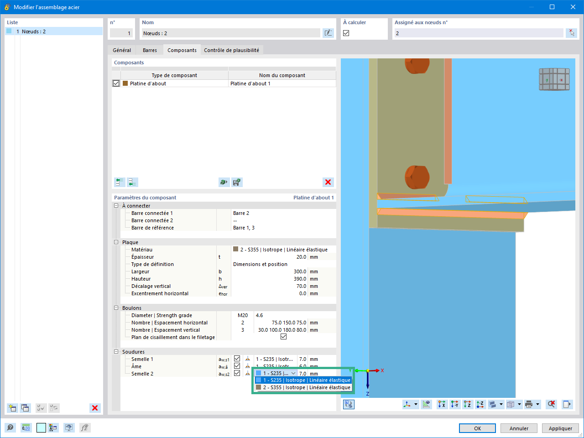Set view in Z direction
This screenshot has width=584, height=438.
tap(468, 404)
